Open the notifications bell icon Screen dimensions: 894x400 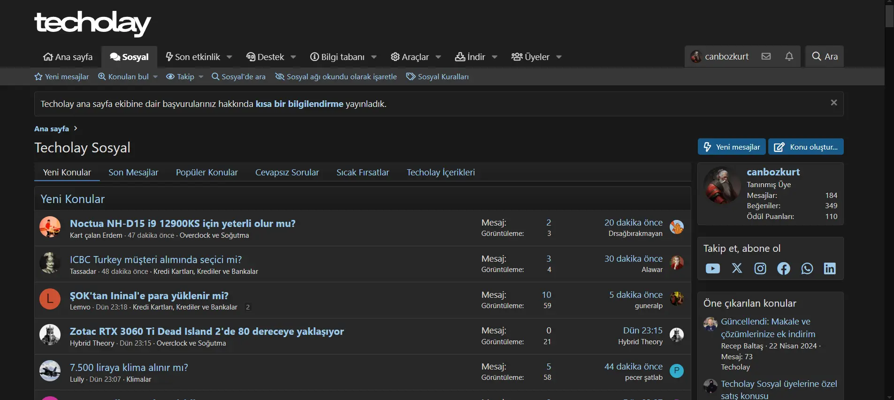pos(789,56)
